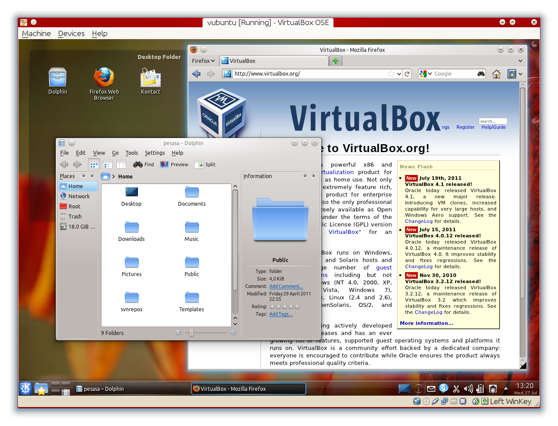The width and height of the screenshot is (558, 426).
Task: Select the VirtualBox tab in Firefox
Action: [x=273, y=61]
